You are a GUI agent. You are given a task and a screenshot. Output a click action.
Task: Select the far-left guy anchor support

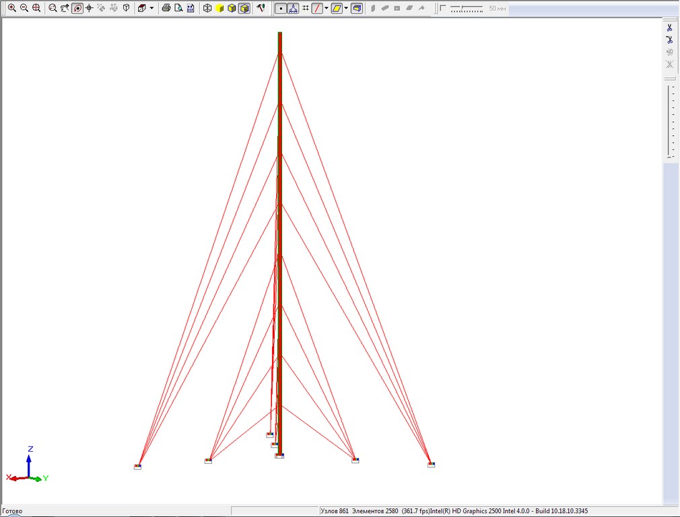(137, 467)
